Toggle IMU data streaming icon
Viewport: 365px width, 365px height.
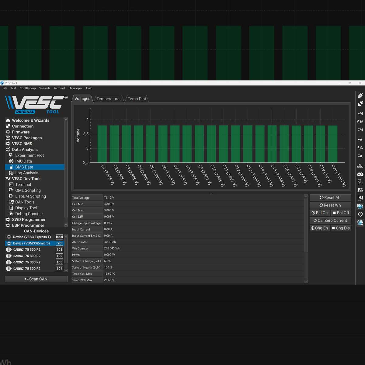point(360,198)
